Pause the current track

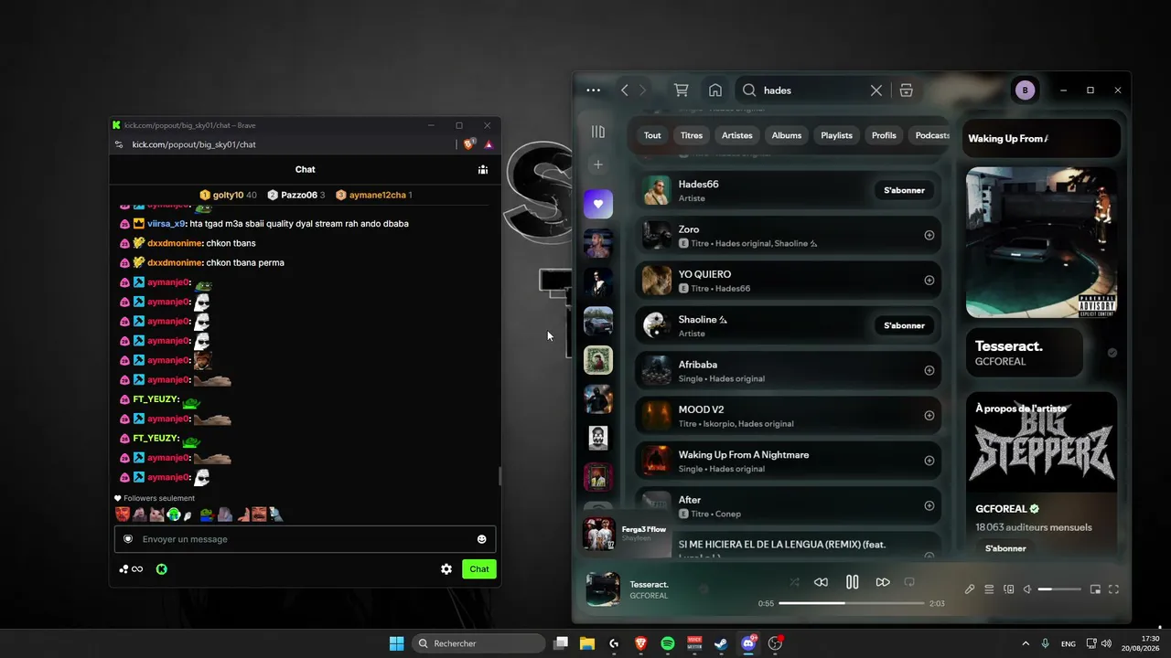(852, 582)
